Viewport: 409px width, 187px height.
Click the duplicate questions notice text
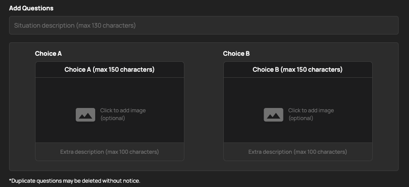click(x=74, y=181)
